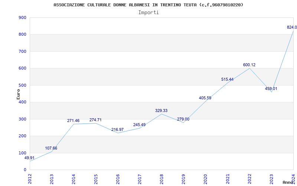Click the 2012 year label

point(30,179)
